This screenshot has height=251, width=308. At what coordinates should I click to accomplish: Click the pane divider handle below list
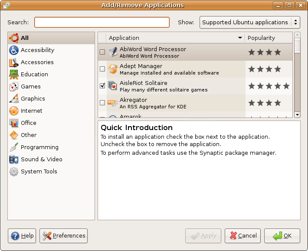tap(199, 119)
